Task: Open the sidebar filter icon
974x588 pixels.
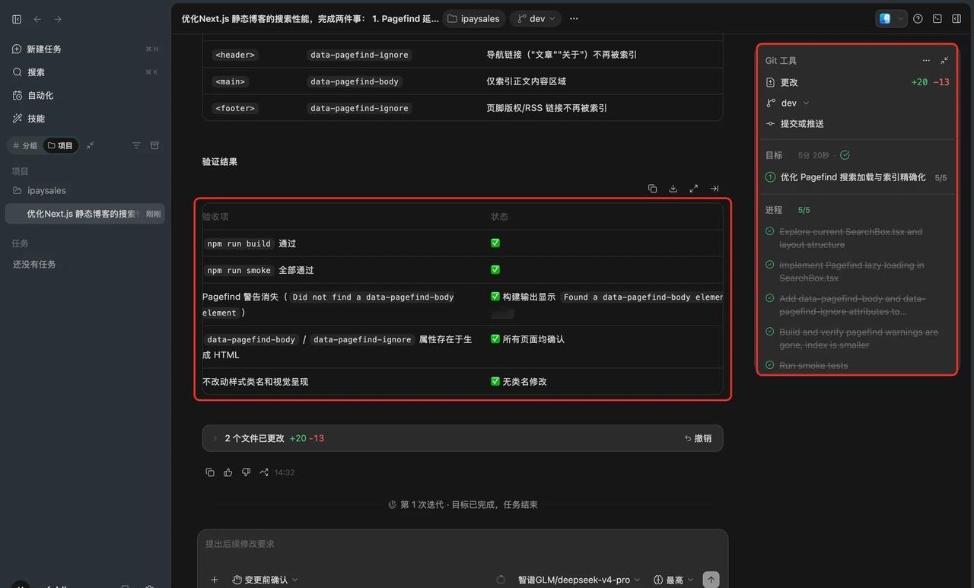Action: click(136, 145)
